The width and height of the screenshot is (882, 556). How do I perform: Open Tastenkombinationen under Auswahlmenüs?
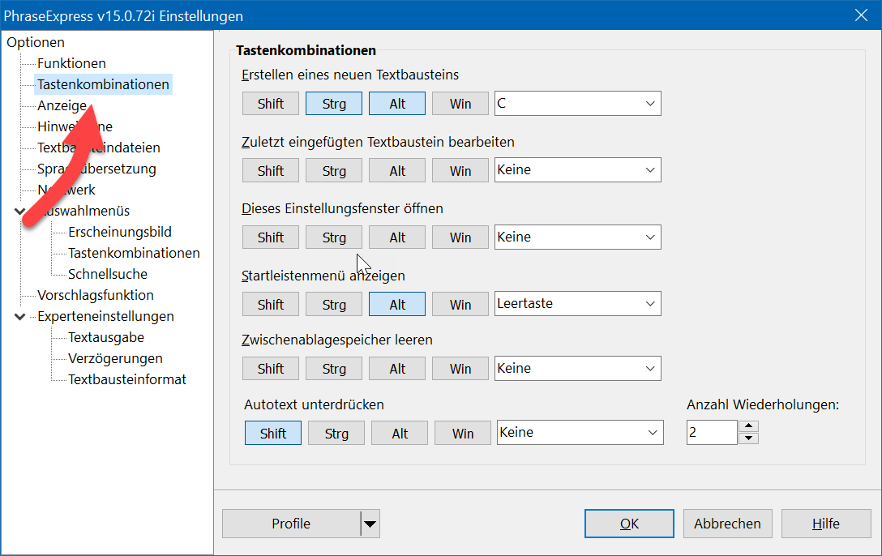[x=134, y=253]
